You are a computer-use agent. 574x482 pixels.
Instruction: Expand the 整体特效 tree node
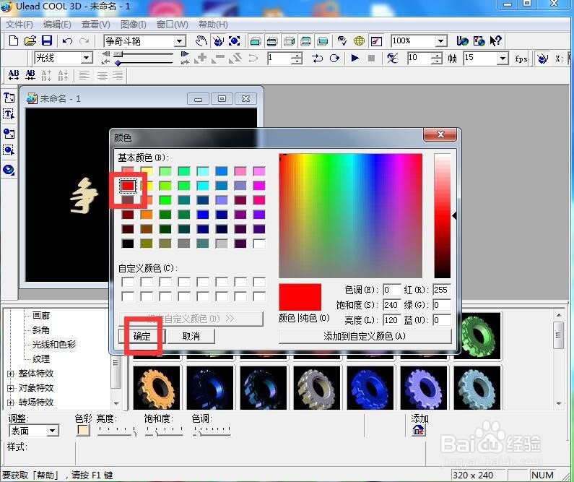(x=11, y=374)
